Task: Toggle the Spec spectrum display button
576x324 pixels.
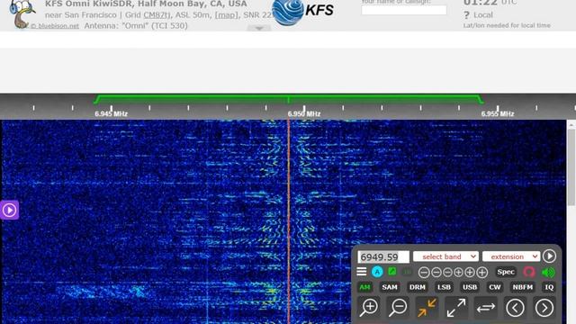Action: point(506,272)
